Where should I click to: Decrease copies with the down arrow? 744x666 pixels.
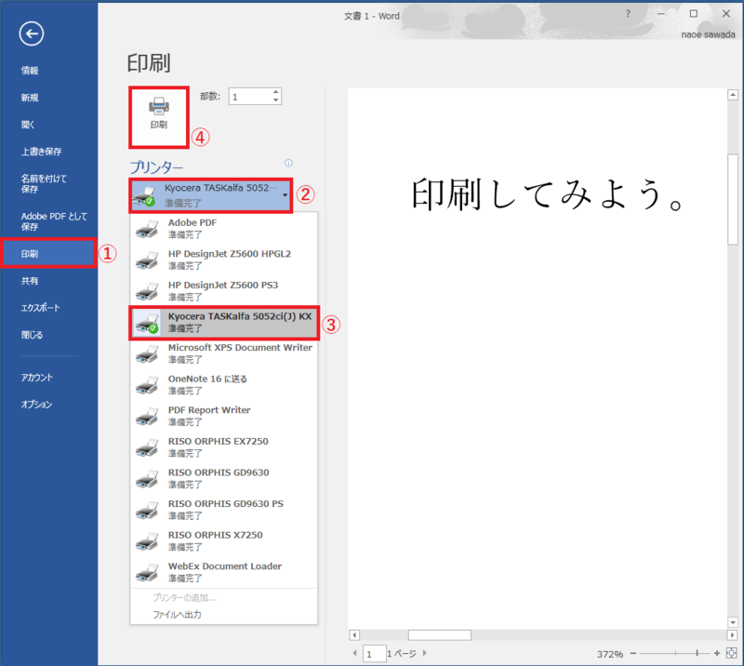(275, 100)
